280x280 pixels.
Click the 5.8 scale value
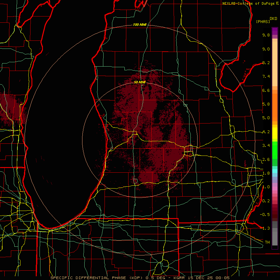[266, 104]
